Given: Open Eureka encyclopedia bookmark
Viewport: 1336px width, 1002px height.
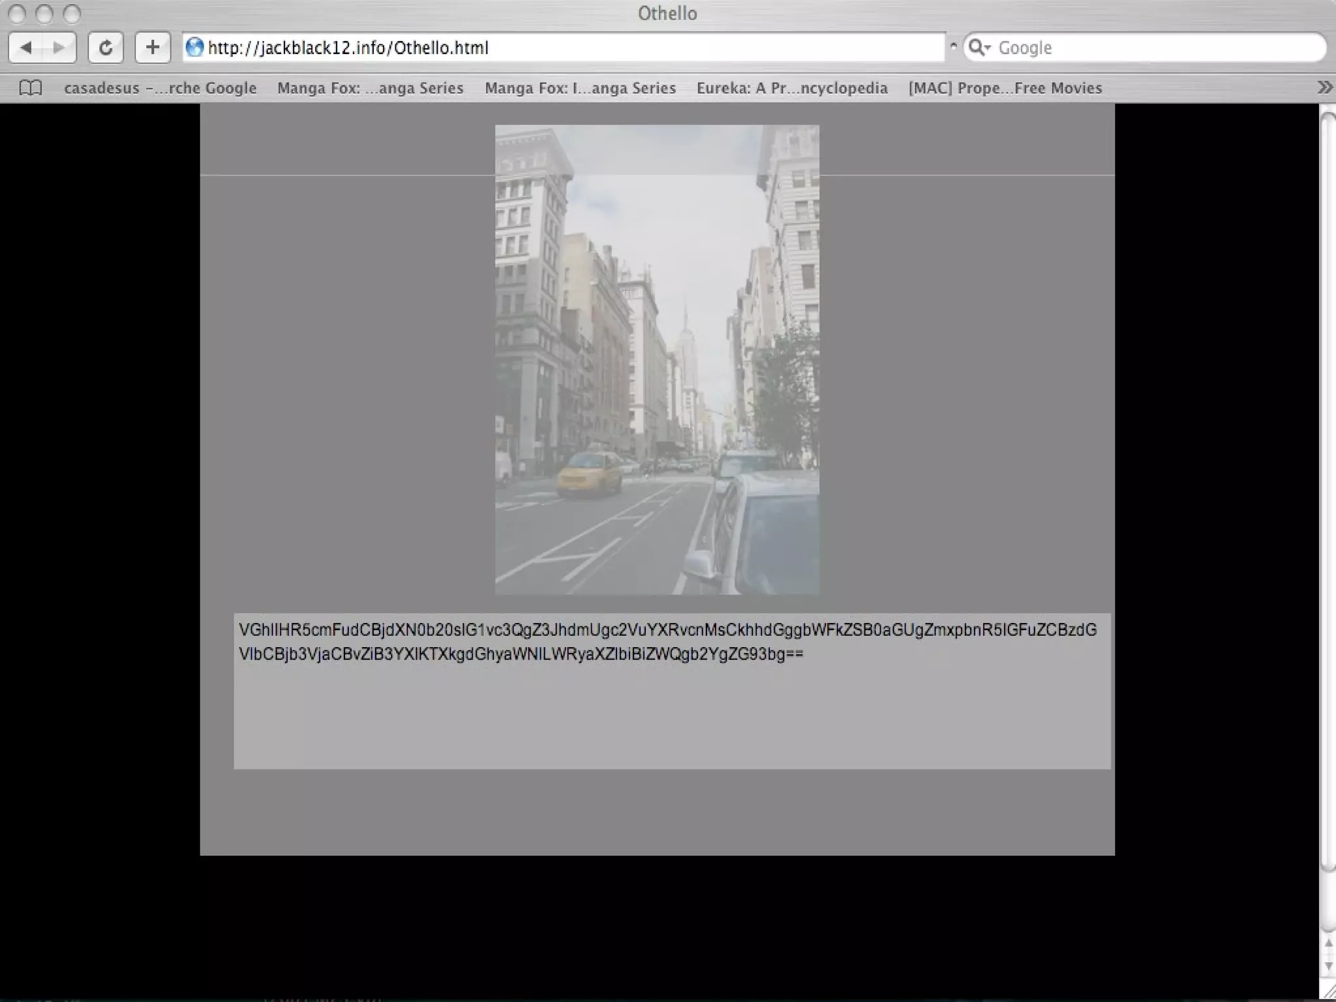Looking at the screenshot, I should (x=791, y=88).
